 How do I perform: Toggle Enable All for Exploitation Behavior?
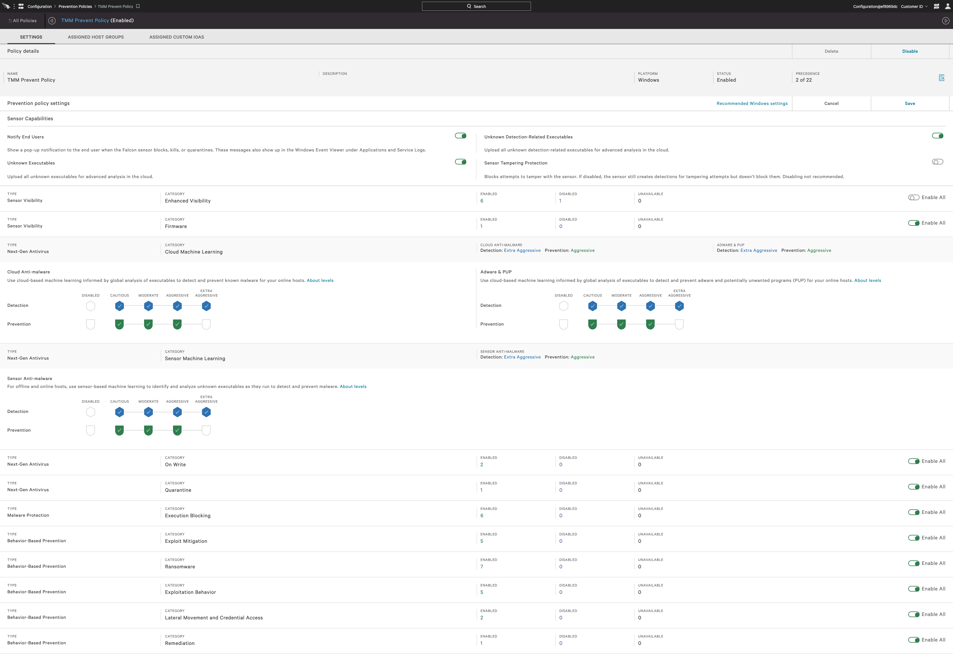click(x=914, y=589)
